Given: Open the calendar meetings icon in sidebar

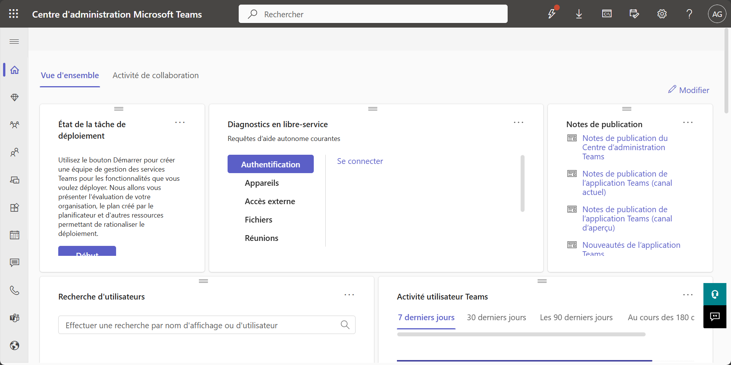Looking at the screenshot, I should coord(15,235).
